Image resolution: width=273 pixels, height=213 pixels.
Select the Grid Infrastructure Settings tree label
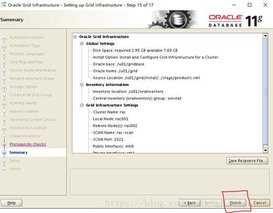click(112, 106)
